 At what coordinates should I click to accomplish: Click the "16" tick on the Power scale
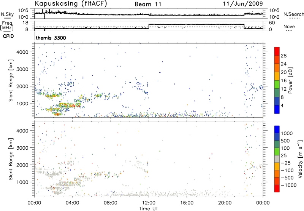tap(283, 81)
